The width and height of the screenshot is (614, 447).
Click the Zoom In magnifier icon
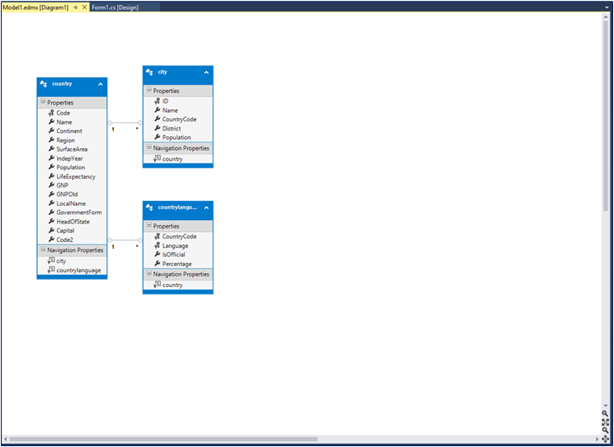[x=605, y=414]
